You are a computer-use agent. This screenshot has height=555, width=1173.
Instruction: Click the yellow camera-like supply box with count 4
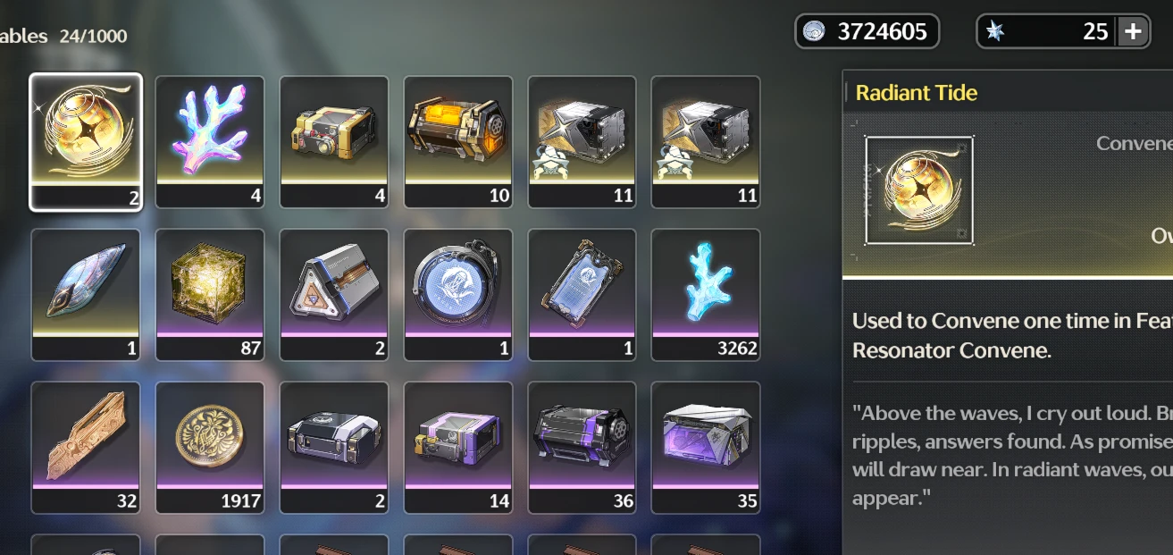[334, 141]
